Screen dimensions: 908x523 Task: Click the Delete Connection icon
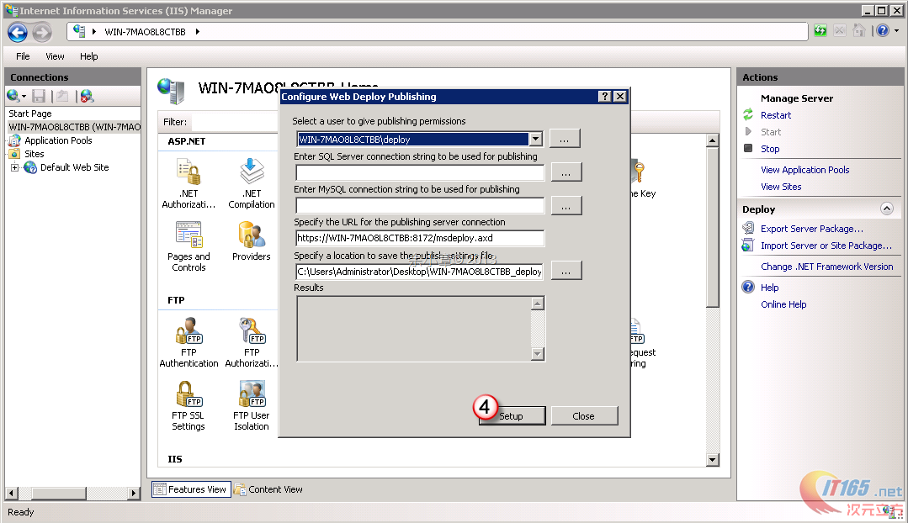pos(87,96)
